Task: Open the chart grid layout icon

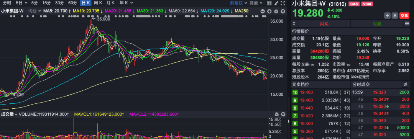Action: (x=269, y=3)
